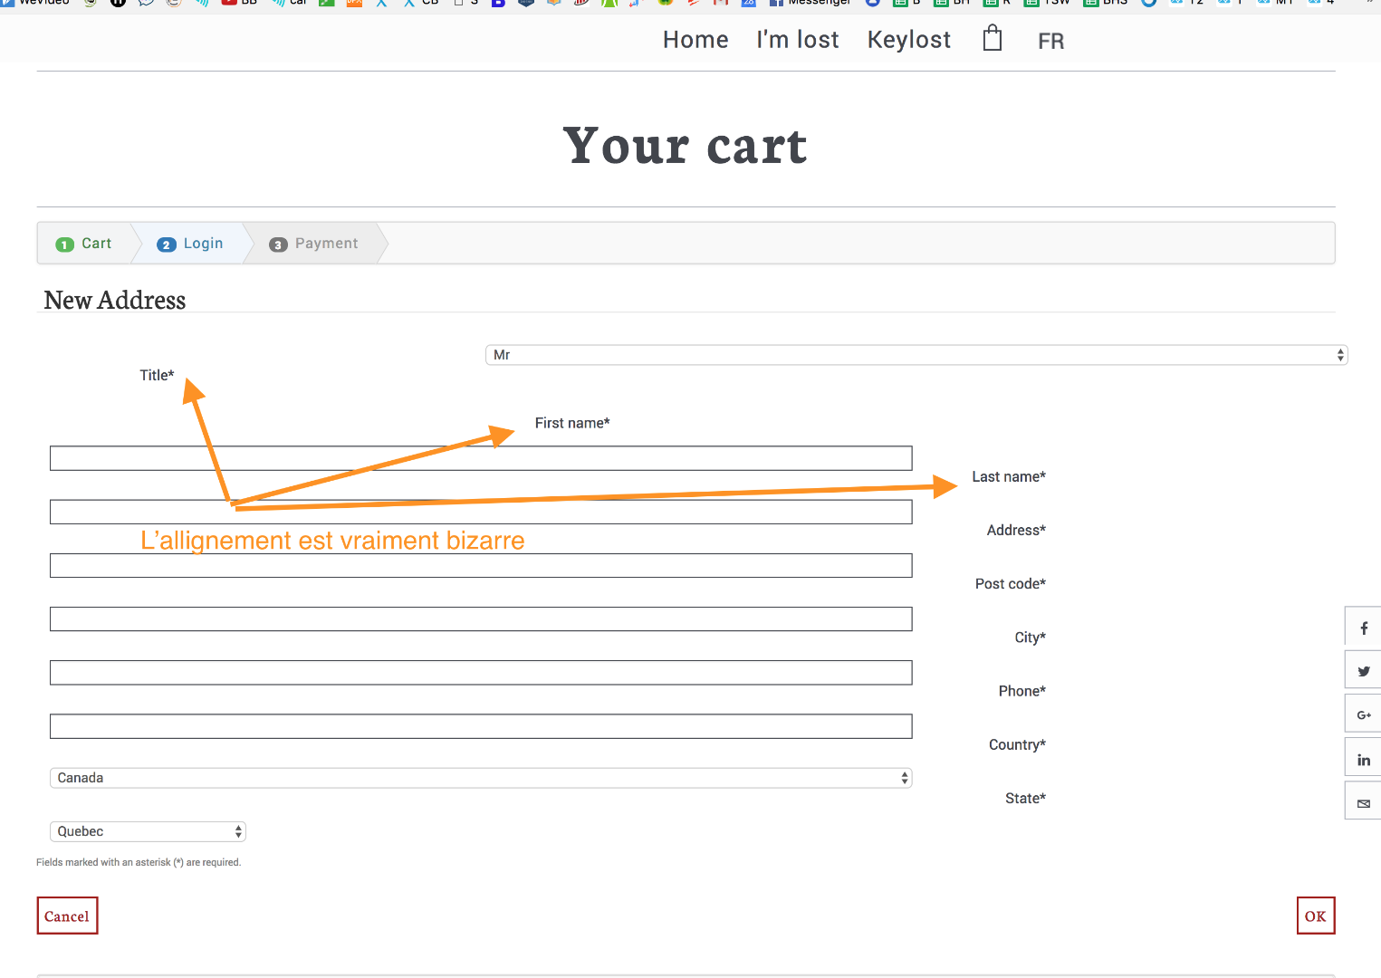Go to the Home menu item
Image resolution: width=1381 pixels, height=978 pixels.
click(x=695, y=40)
